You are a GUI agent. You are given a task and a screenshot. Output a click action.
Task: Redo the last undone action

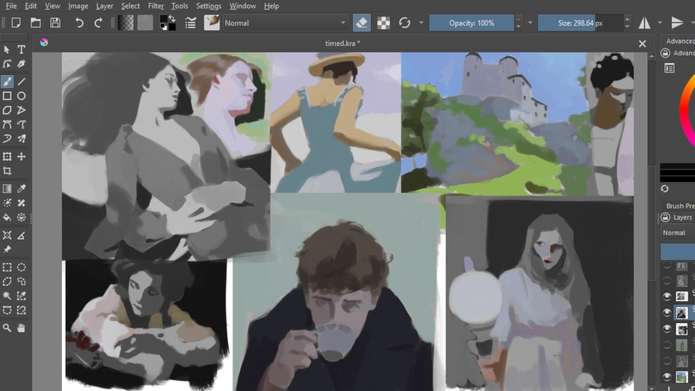(98, 23)
